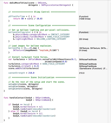Click the Scene Configuration comment header
Viewport: 111px width, 123px height.
pyautogui.click(x=42, y=26)
